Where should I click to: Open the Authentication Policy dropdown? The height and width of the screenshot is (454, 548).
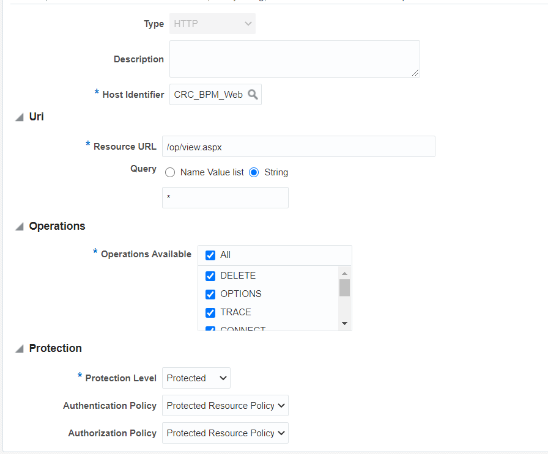pyautogui.click(x=225, y=406)
